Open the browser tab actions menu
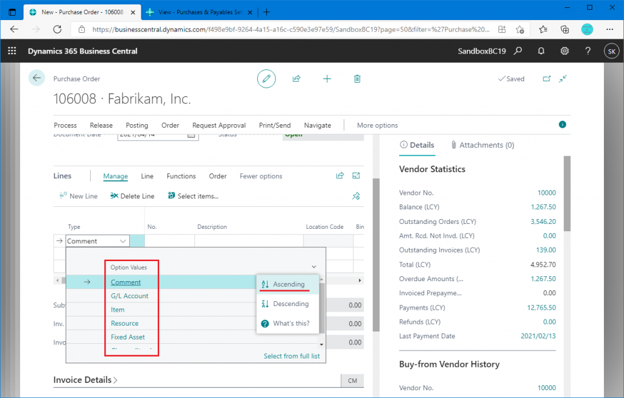 (12, 12)
